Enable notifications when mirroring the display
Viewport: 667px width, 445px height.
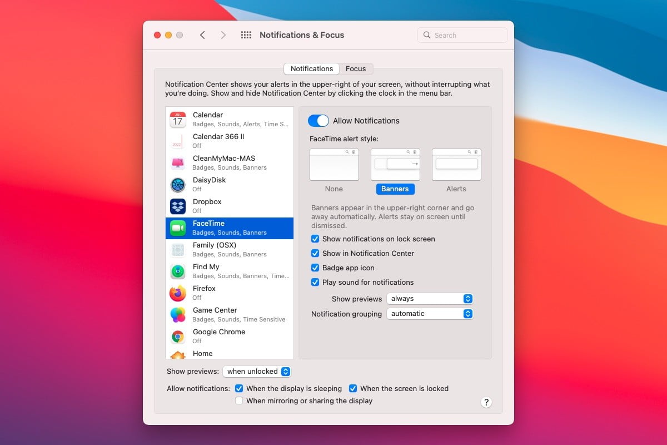tap(238, 400)
